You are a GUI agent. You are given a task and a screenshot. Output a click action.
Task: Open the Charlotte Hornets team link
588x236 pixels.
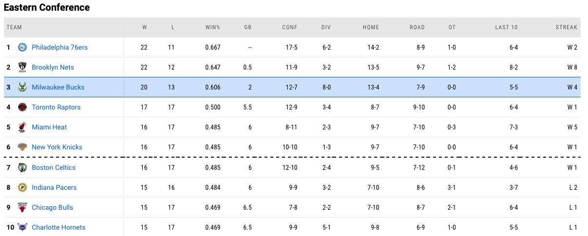tap(58, 227)
